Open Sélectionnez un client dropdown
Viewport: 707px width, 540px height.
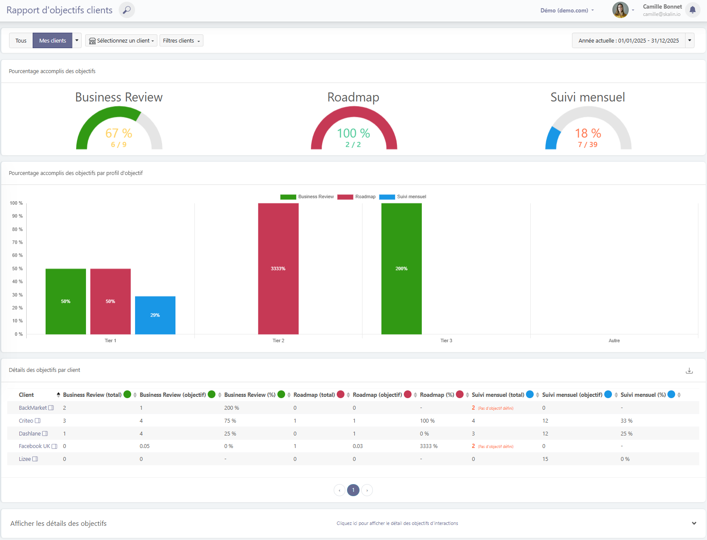coord(121,41)
